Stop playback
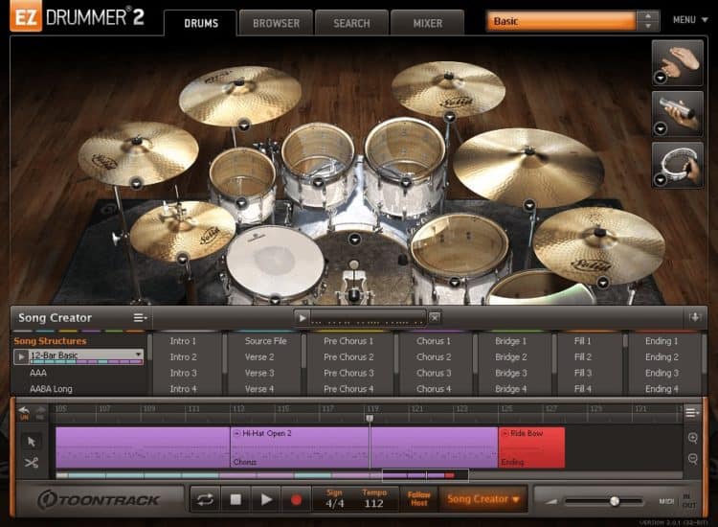This screenshot has width=718, height=527. pyautogui.click(x=236, y=499)
